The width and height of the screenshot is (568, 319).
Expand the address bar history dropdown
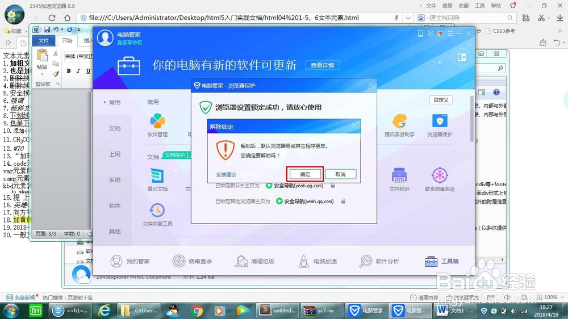pos(408,18)
